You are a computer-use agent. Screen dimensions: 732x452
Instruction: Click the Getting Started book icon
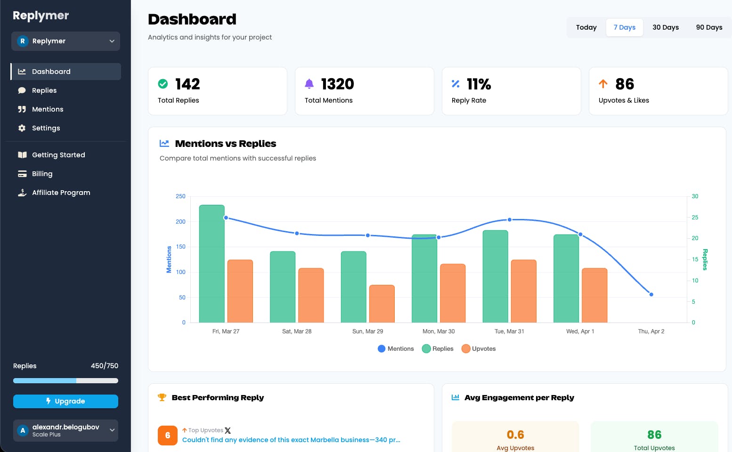(22, 155)
